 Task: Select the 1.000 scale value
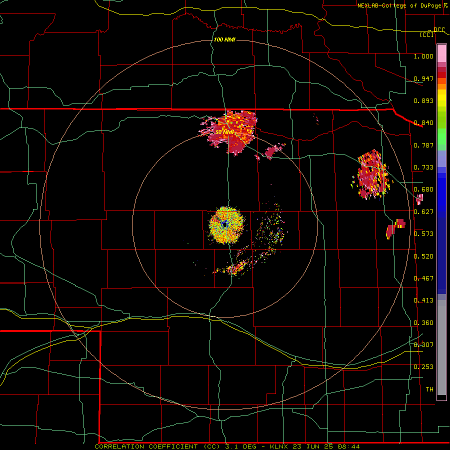(x=423, y=56)
